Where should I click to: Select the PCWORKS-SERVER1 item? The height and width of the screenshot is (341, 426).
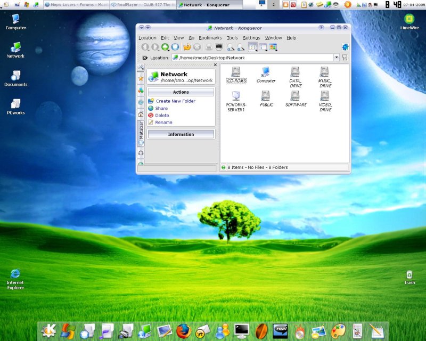point(236,101)
